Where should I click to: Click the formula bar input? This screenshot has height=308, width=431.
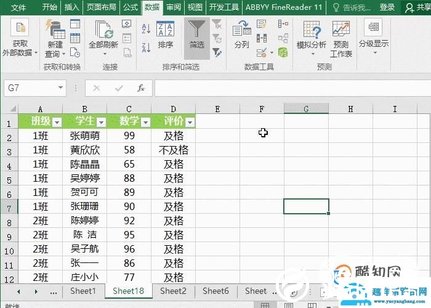[x=292, y=88]
